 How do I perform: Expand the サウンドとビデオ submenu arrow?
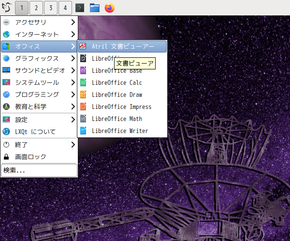click(73, 70)
